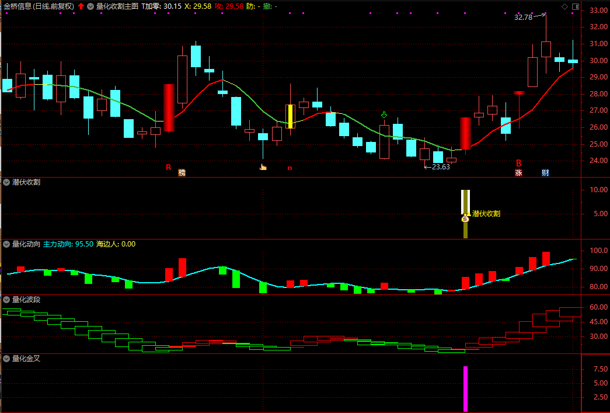The image size is (610, 413).
Task: Click the 海边人: 0.00 reading
Action: [x=116, y=244]
